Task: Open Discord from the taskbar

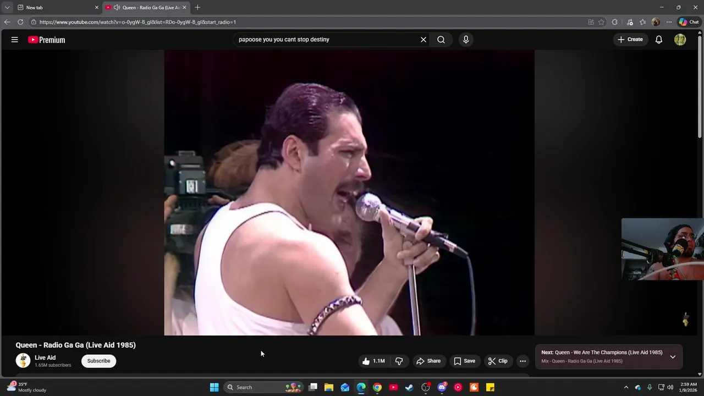Action: click(x=442, y=387)
